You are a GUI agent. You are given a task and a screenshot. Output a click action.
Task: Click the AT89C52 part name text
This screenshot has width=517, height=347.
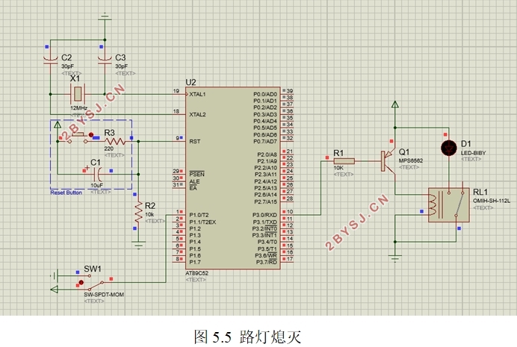point(196,273)
